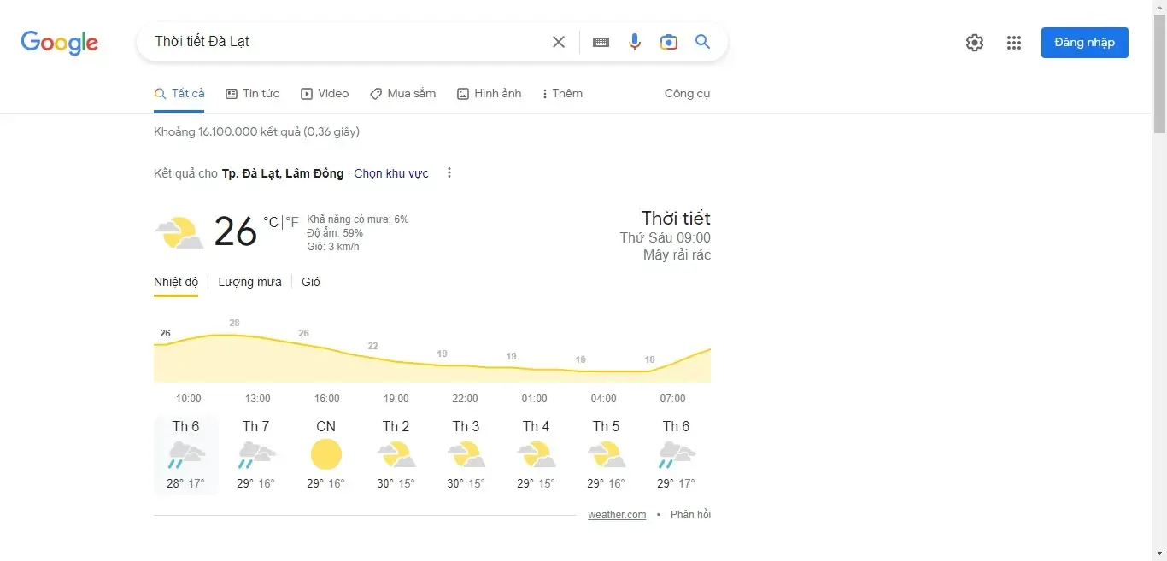Open the Thêm search categories dropdown
Viewport: 1167px width, 561px height.
561,93
